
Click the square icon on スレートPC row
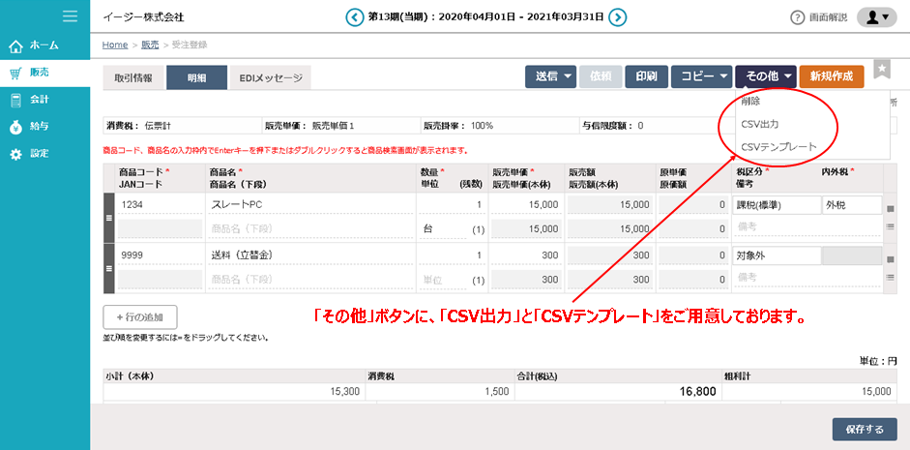891,209
